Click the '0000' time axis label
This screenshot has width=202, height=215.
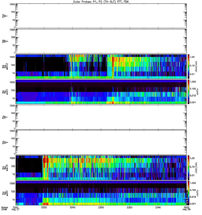(x=186, y=207)
